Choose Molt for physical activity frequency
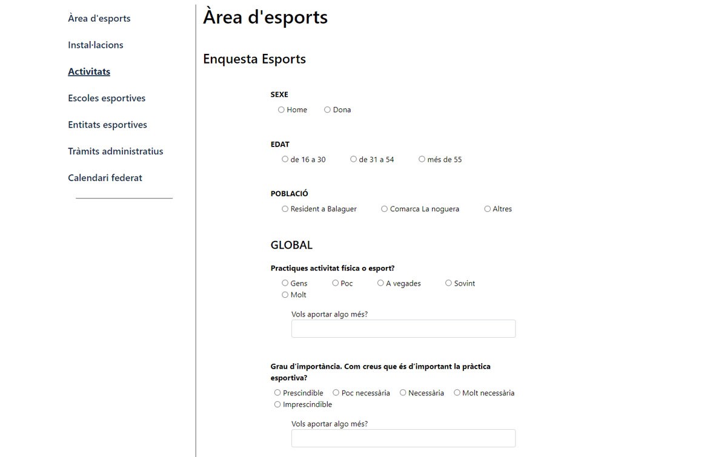 pos(285,295)
